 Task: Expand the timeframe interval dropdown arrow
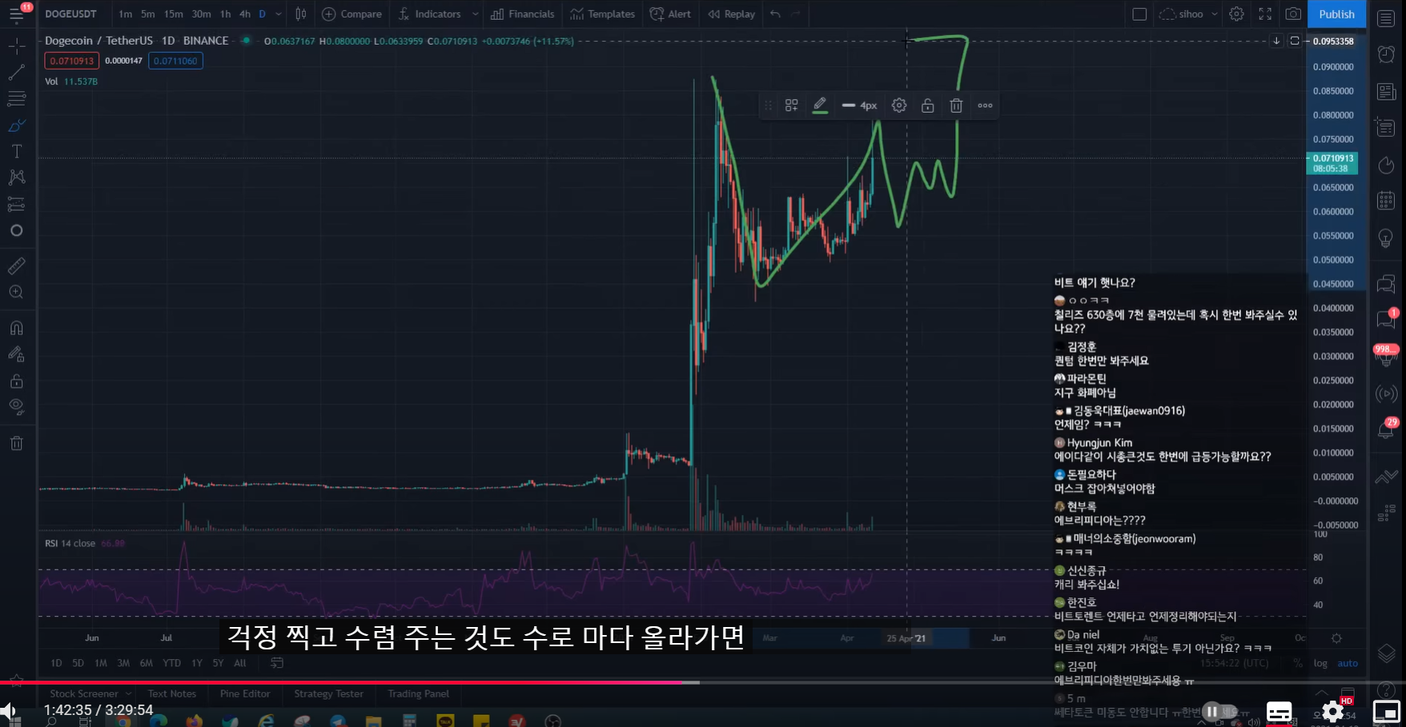[x=279, y=14]
